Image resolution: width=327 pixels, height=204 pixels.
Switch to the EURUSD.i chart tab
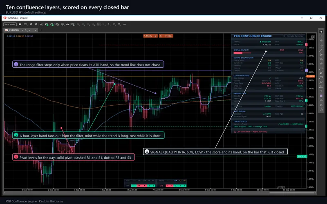tap(14, 30)
